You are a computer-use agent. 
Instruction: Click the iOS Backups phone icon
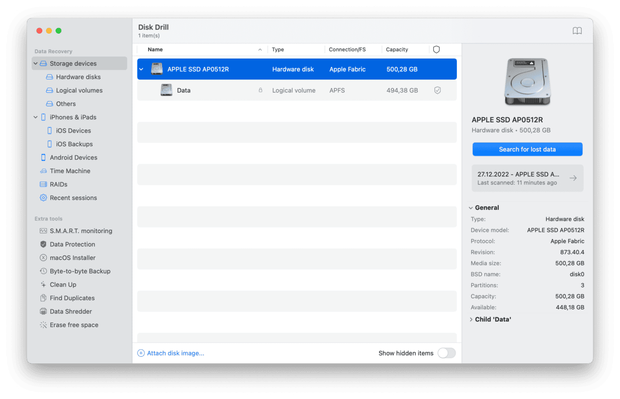click(x=49, y=144)
